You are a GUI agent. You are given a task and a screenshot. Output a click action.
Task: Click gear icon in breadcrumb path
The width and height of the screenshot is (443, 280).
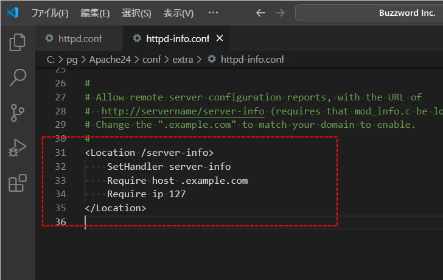[212, 59]
